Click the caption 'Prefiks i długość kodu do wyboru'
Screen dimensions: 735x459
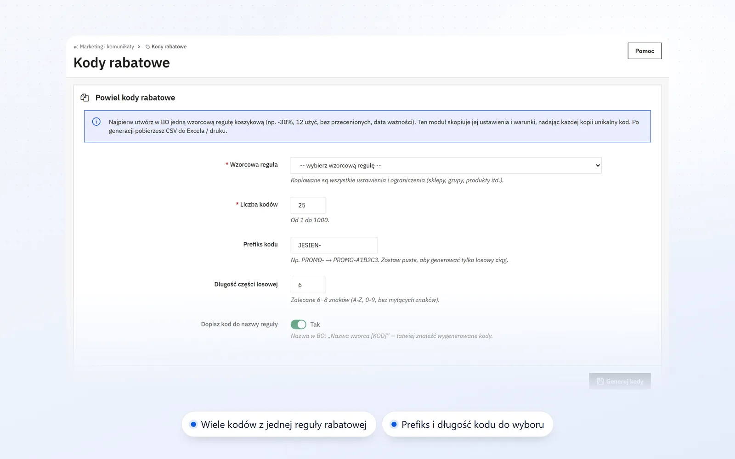(473, 425)
